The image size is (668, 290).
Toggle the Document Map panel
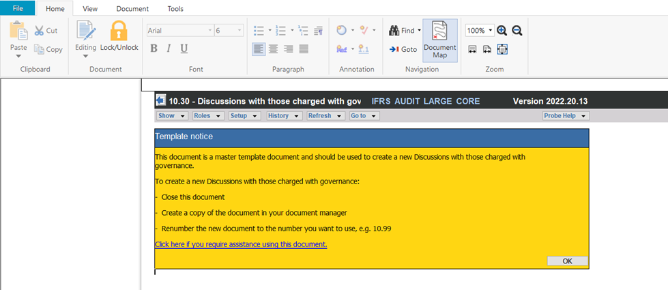click(x=439, y=40)
